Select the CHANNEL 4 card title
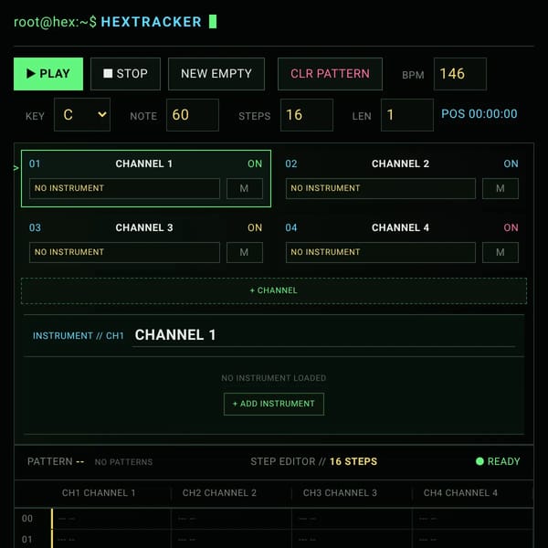The image size is (548, 548). [x=401, y=227]
